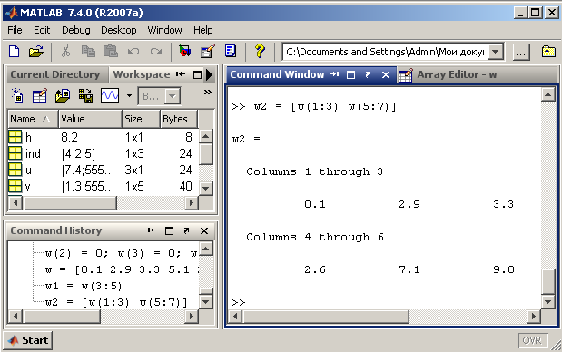The width and height of the screenshot is (562, 352).
Task: Undock the Command Window
Action: [x=368, y=74]
